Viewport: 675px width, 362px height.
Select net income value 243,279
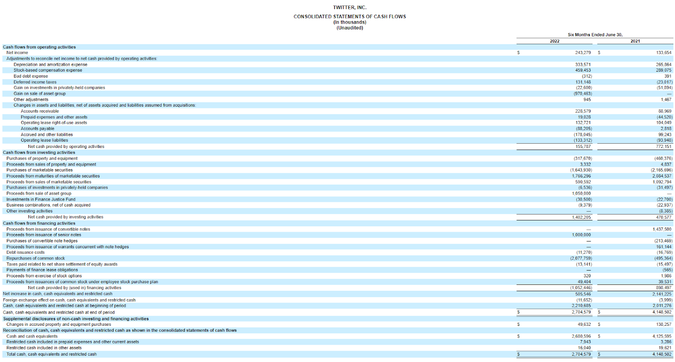(583, 53)
